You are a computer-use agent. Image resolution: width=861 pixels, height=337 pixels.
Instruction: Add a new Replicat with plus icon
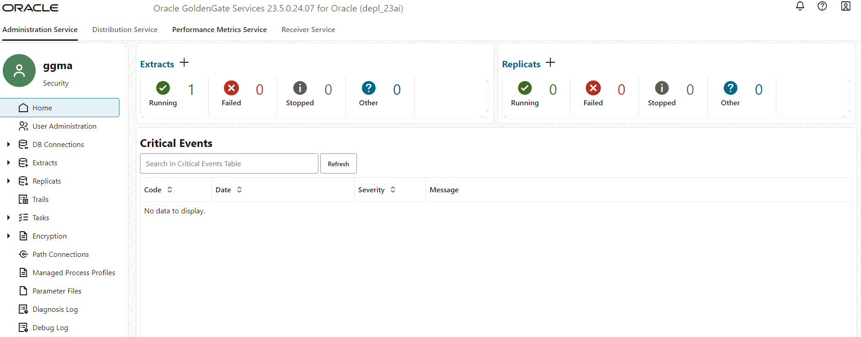coord(550,62)
